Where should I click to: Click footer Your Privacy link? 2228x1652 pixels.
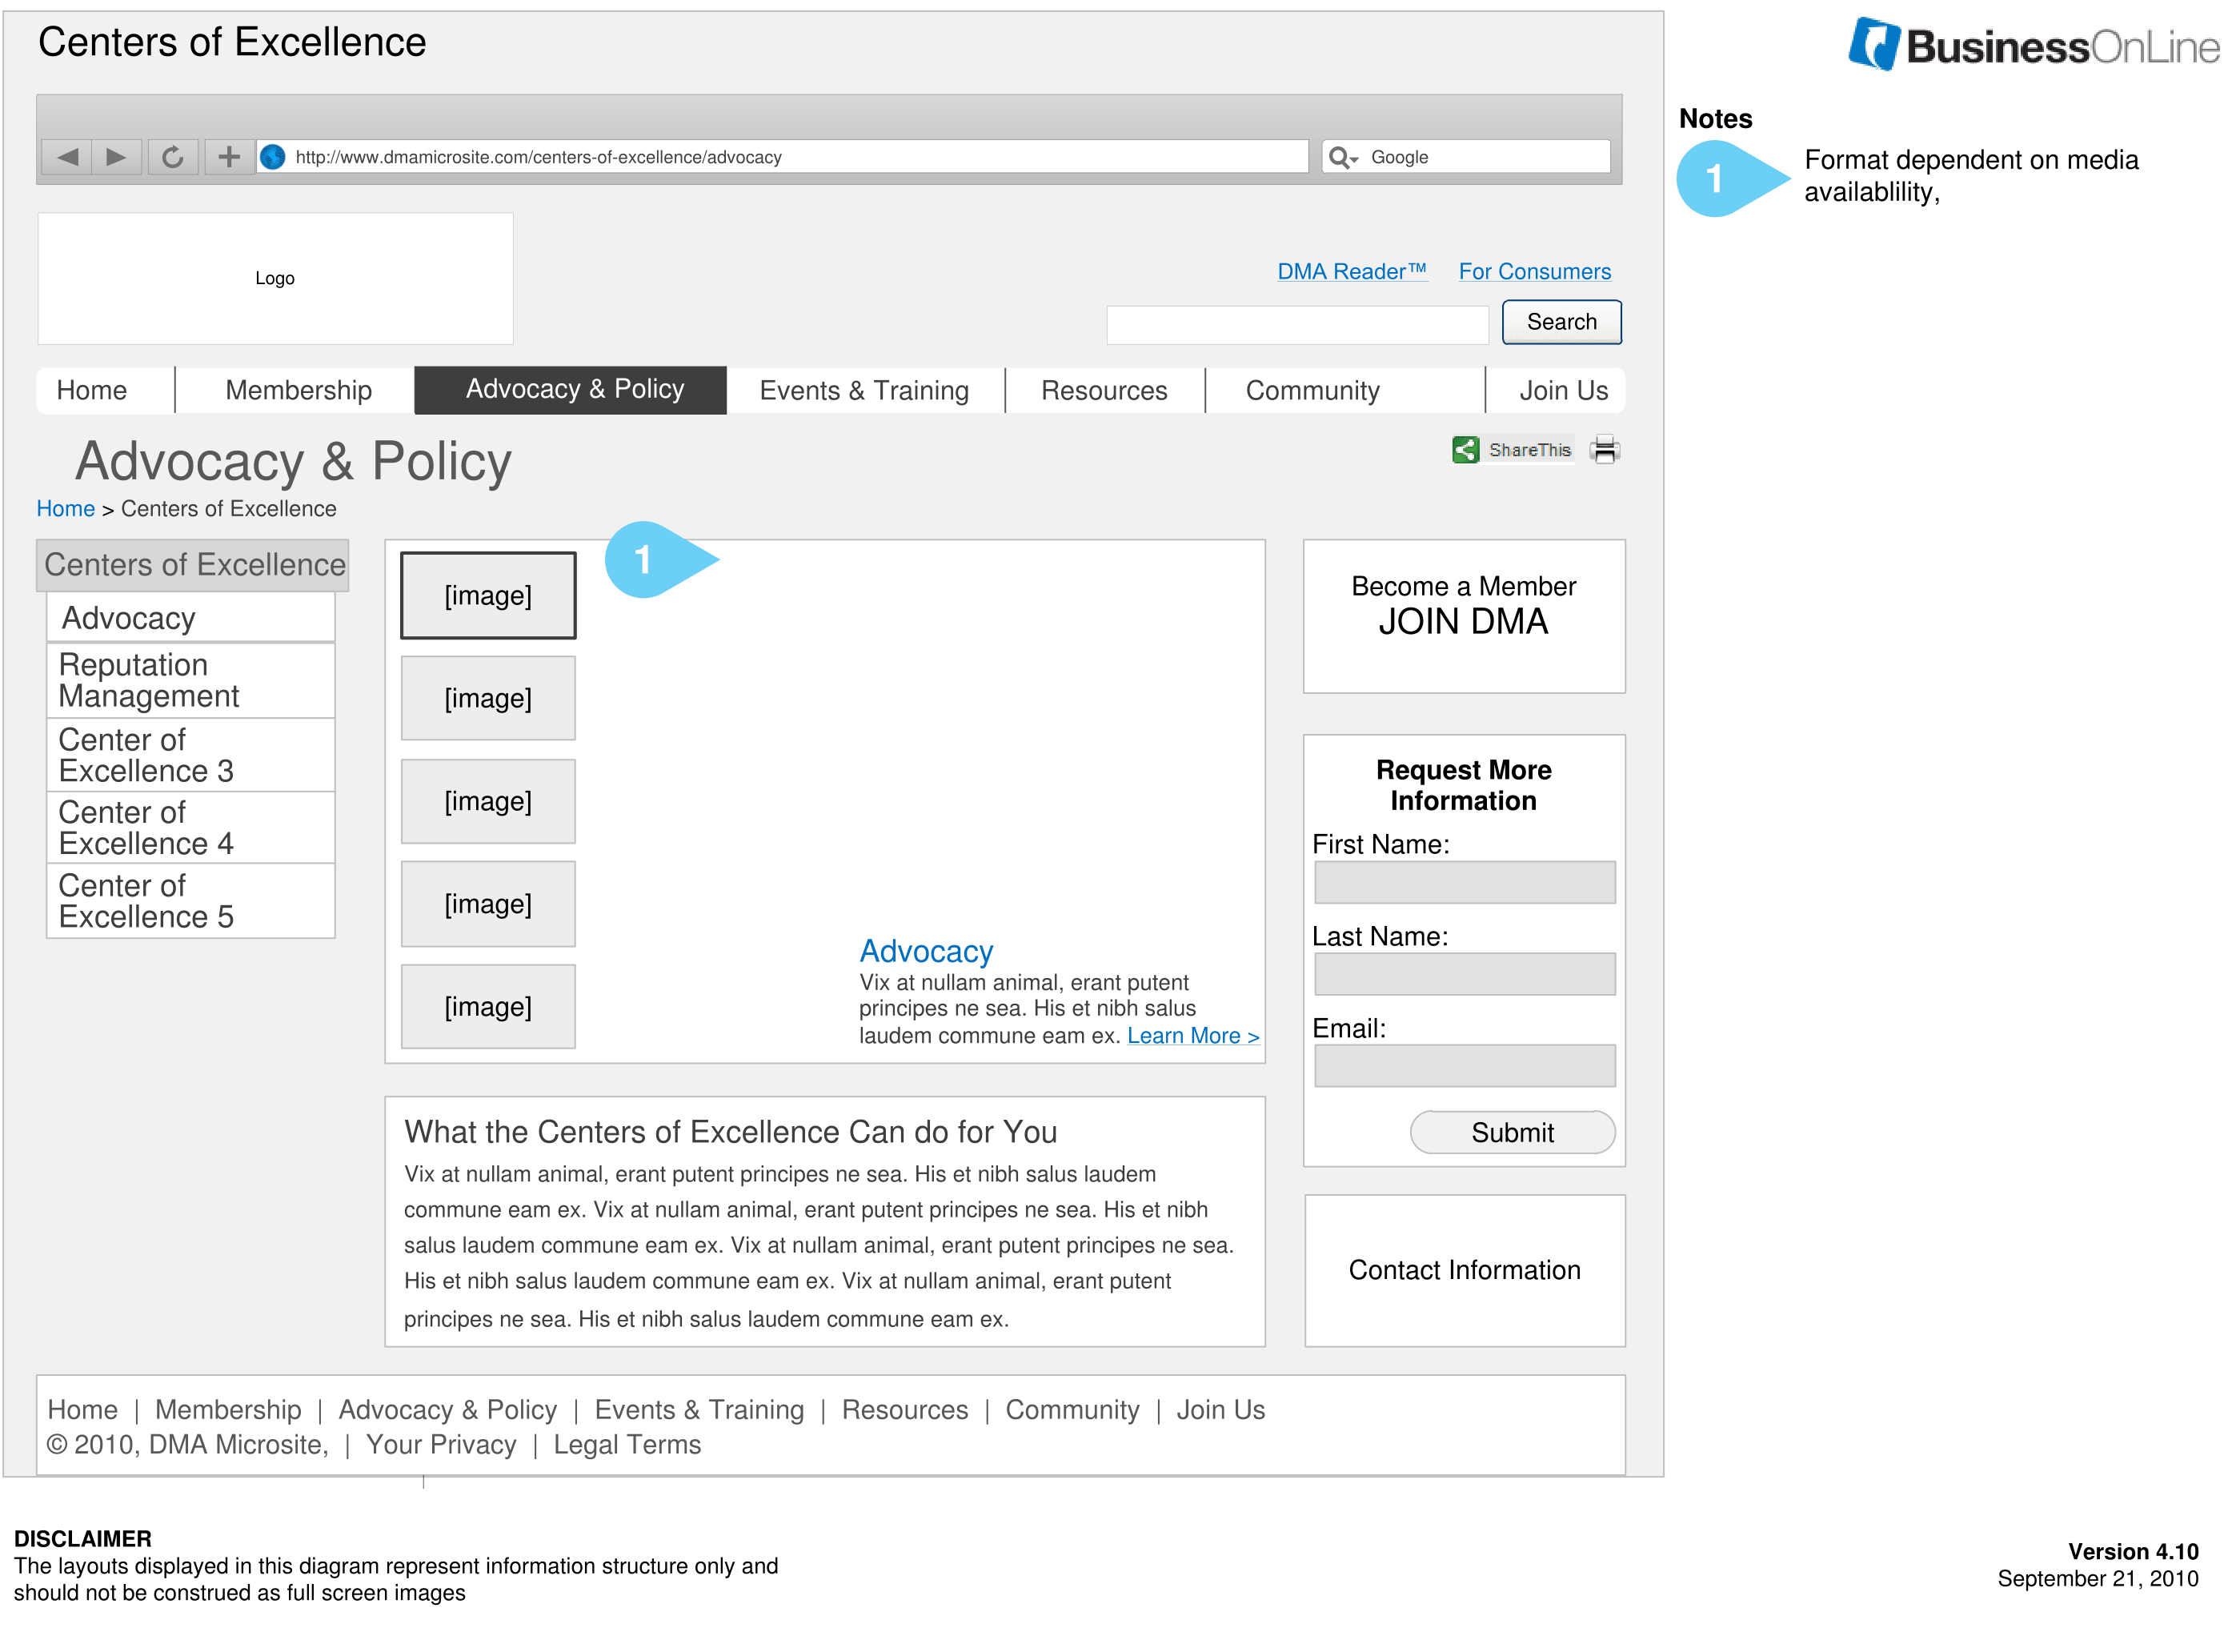441,1445
